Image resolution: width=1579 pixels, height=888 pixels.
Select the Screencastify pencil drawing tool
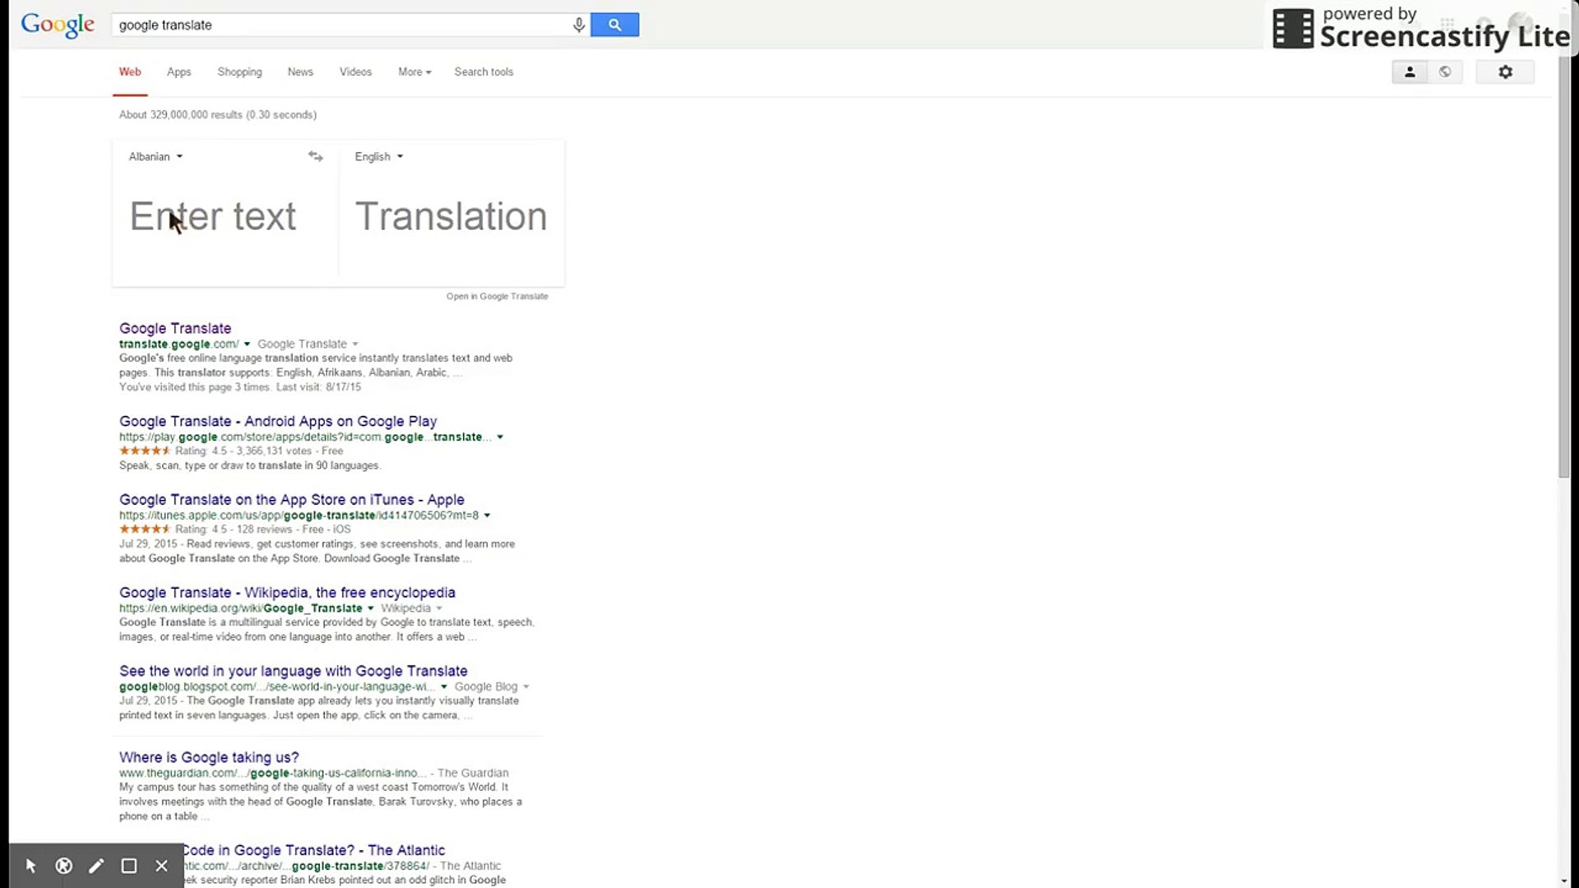[96, 866]
